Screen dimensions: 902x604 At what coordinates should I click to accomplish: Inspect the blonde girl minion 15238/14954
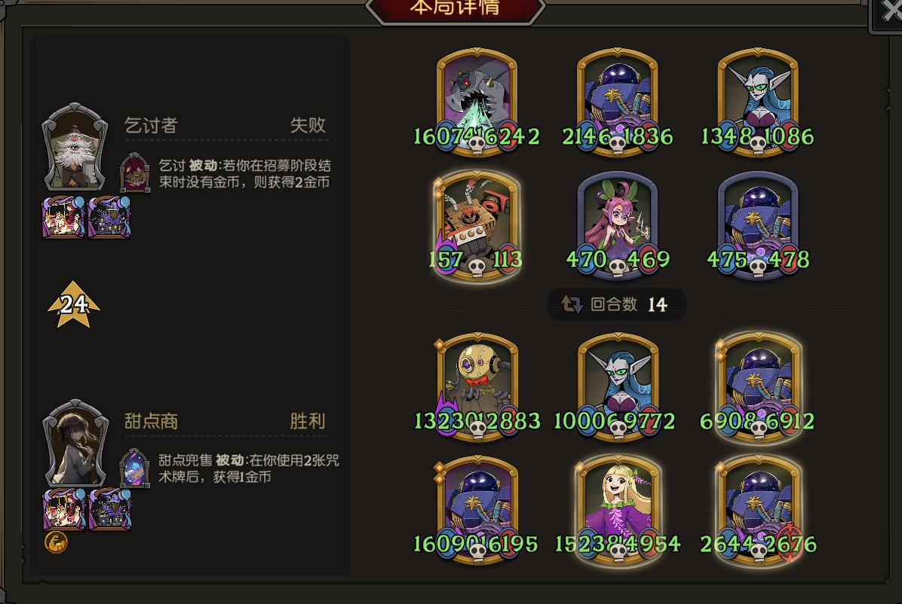(617, 511)
